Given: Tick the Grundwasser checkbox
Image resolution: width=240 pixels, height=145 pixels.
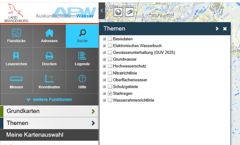Looking at the screenshot, I should tap(110, 59).
